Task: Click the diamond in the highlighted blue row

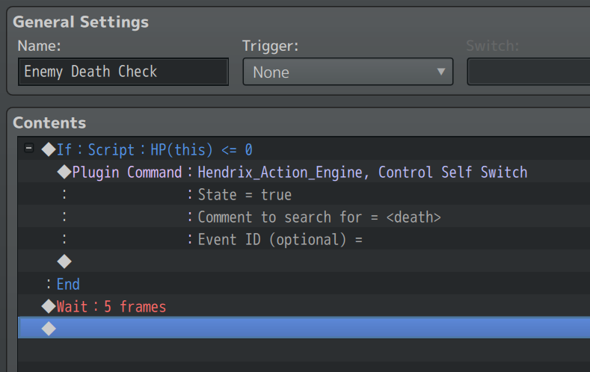Action: [x=49, y=329]
